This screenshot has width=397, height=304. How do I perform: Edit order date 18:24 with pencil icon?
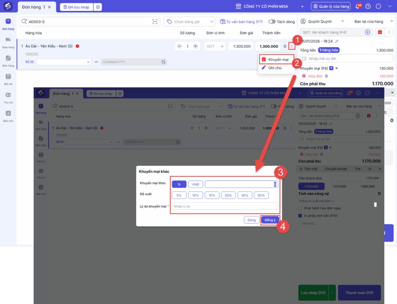(x=337, y=41)
